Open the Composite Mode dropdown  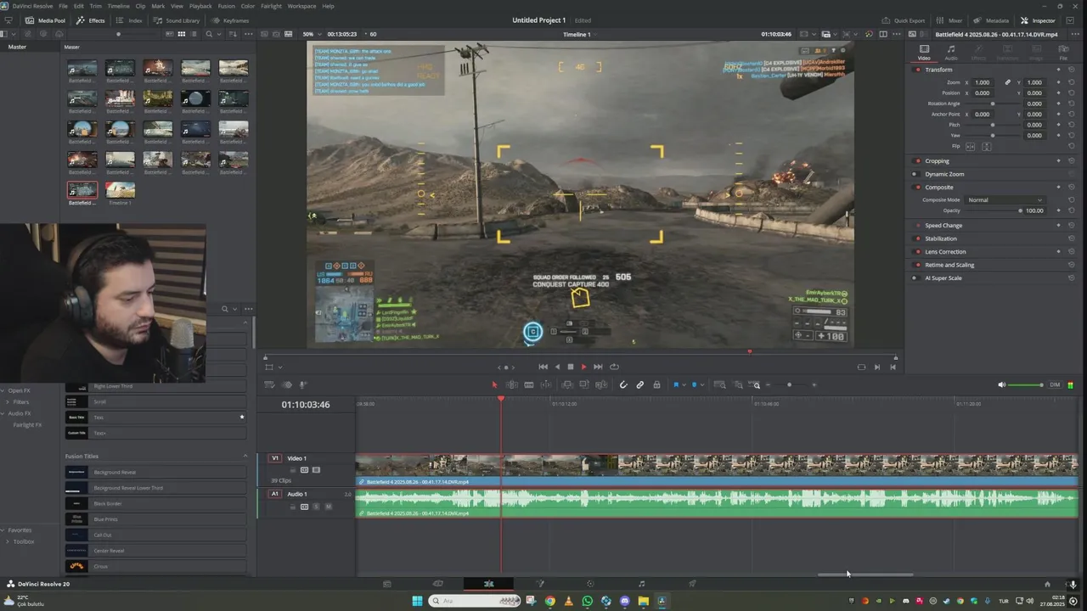point(1005,200)
